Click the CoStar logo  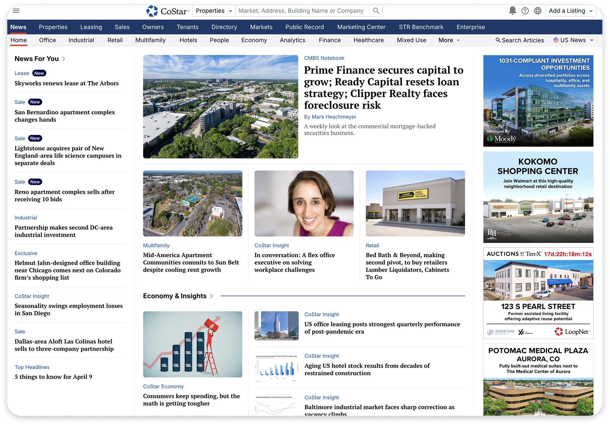click(167, 11)
